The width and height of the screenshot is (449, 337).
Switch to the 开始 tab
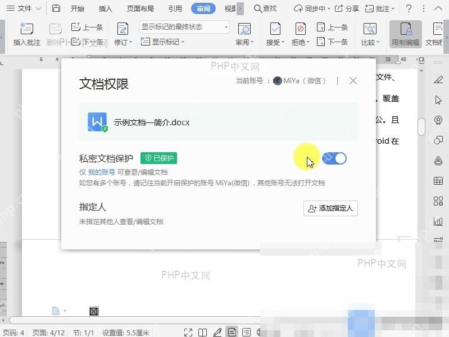click(x=78, y=8)
